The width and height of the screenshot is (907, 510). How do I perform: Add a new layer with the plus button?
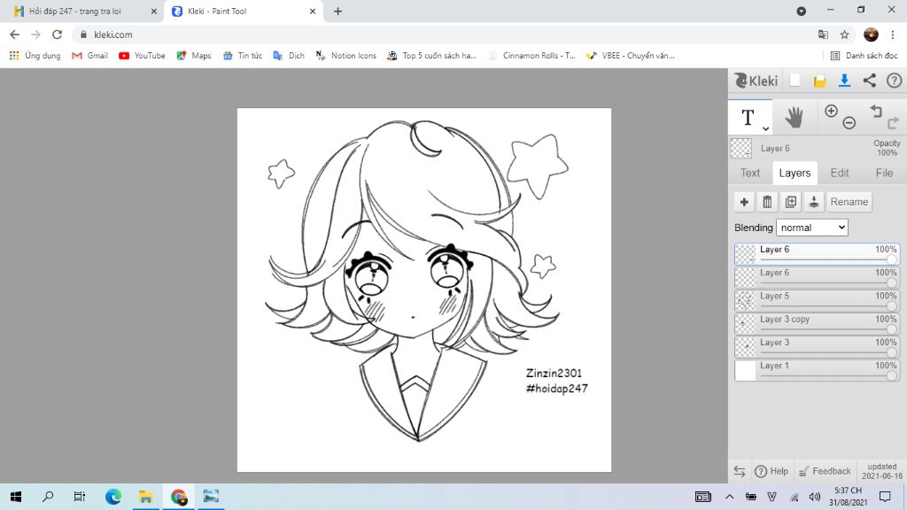(x=744, y=202)
